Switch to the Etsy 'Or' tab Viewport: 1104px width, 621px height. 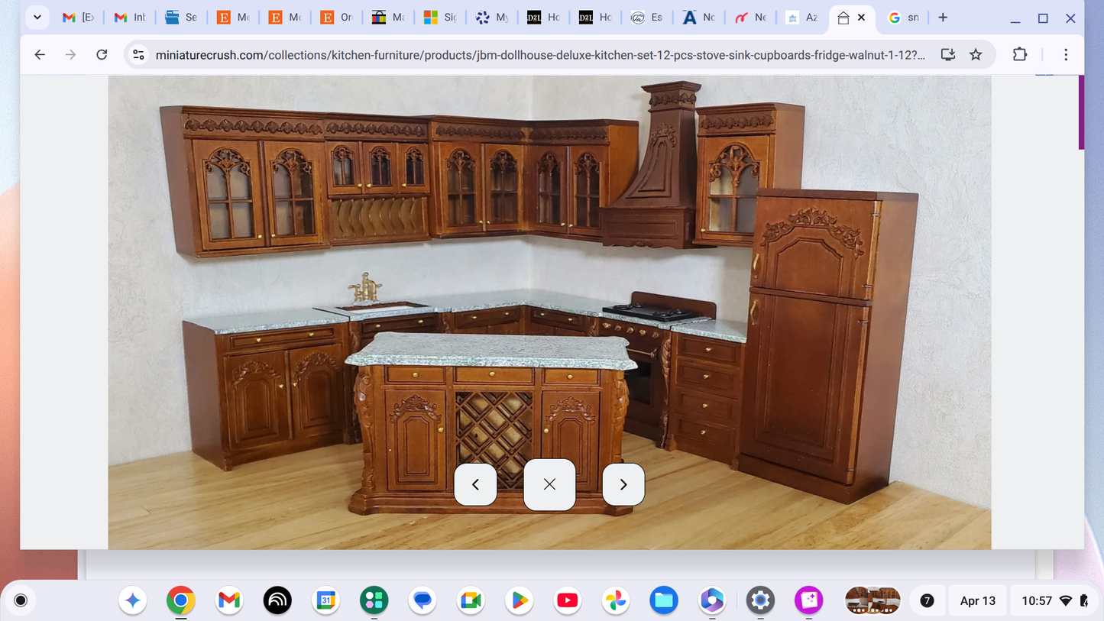click(337, 17)
